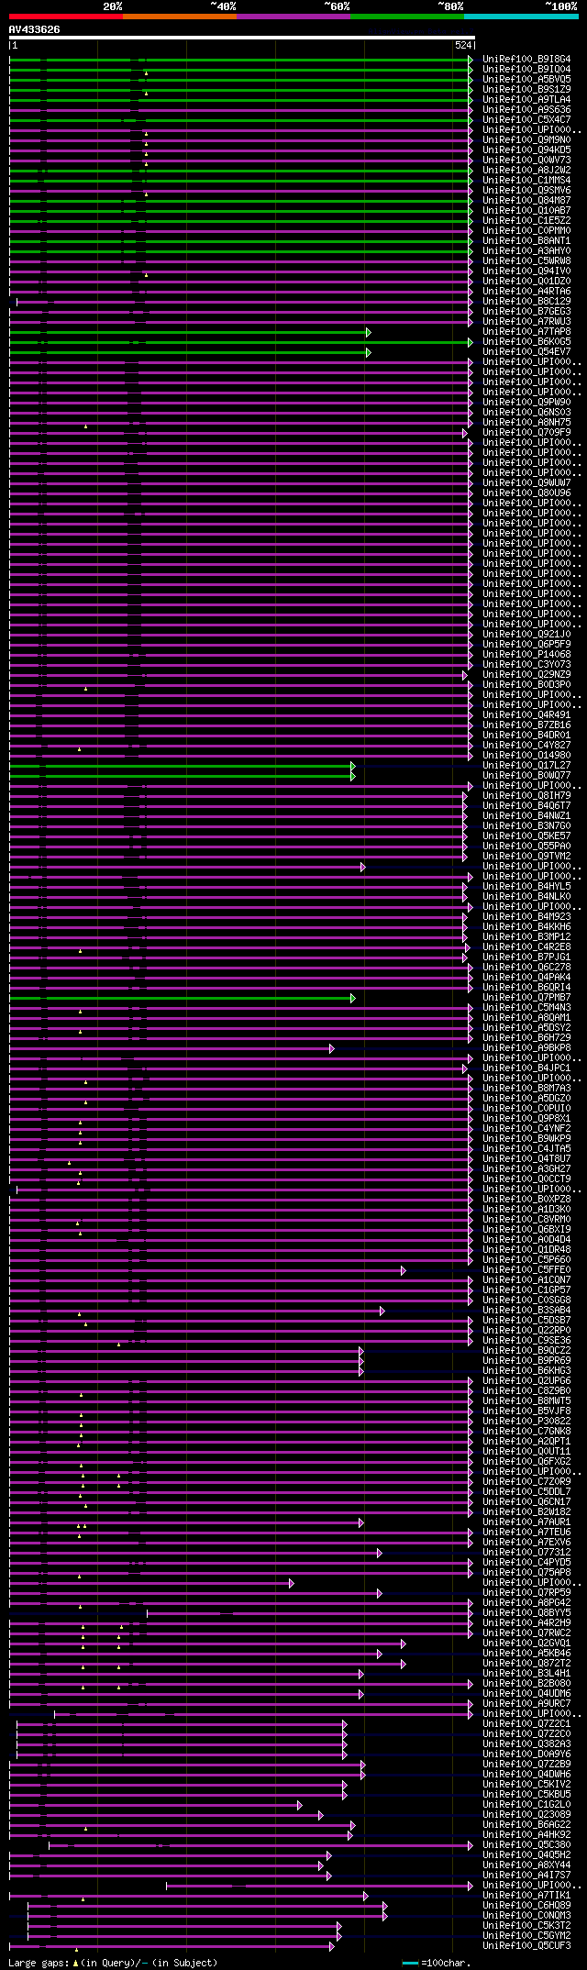The height and width of the screenshot is (1970, 587).
Task: Select hit label UniRef100_A3AHY0
Action: [x=526, y=250]
